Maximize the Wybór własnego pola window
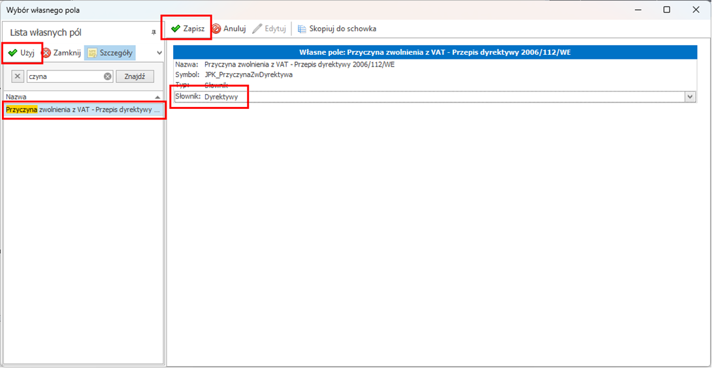Screen dimensions: 712x368 pyautogui.click(x=667, y=10)
